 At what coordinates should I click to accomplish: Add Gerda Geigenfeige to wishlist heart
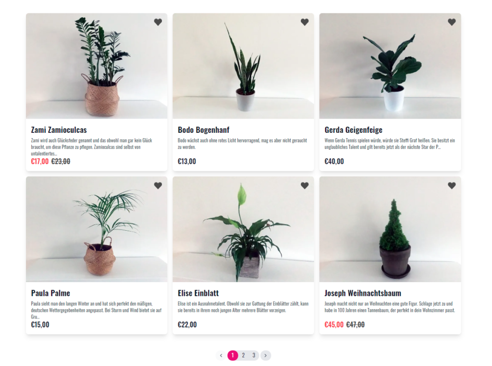click(452, 22)
